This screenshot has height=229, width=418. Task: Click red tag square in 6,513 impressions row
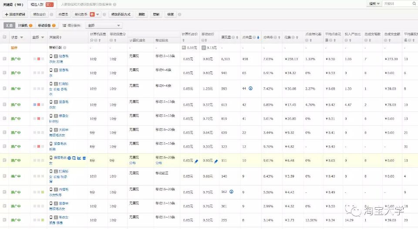[x=39, y=59]
